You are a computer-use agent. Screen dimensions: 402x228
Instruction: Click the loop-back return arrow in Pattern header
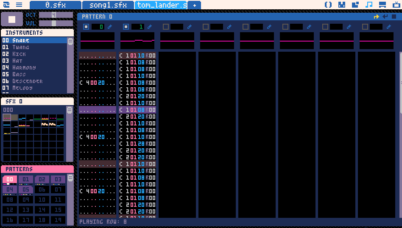(385, 17)
